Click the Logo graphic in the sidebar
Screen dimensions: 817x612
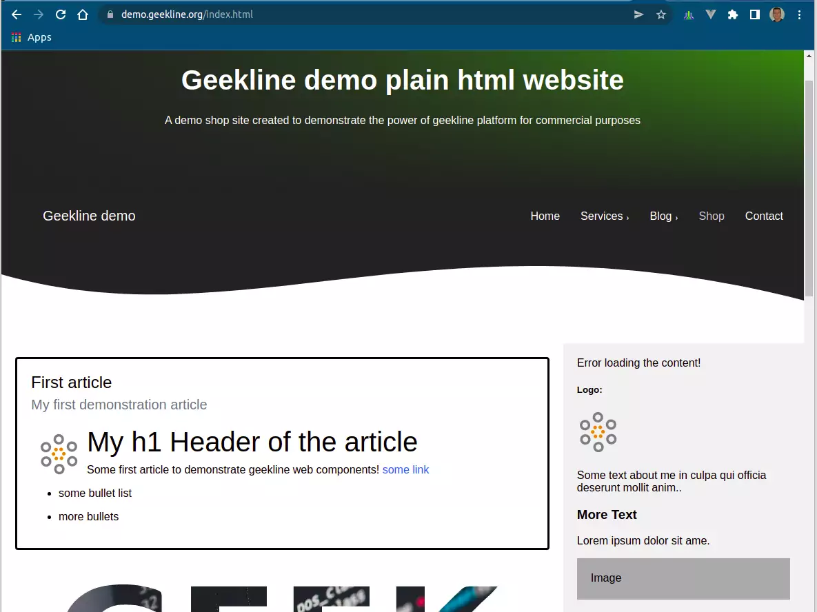[598, 431]
